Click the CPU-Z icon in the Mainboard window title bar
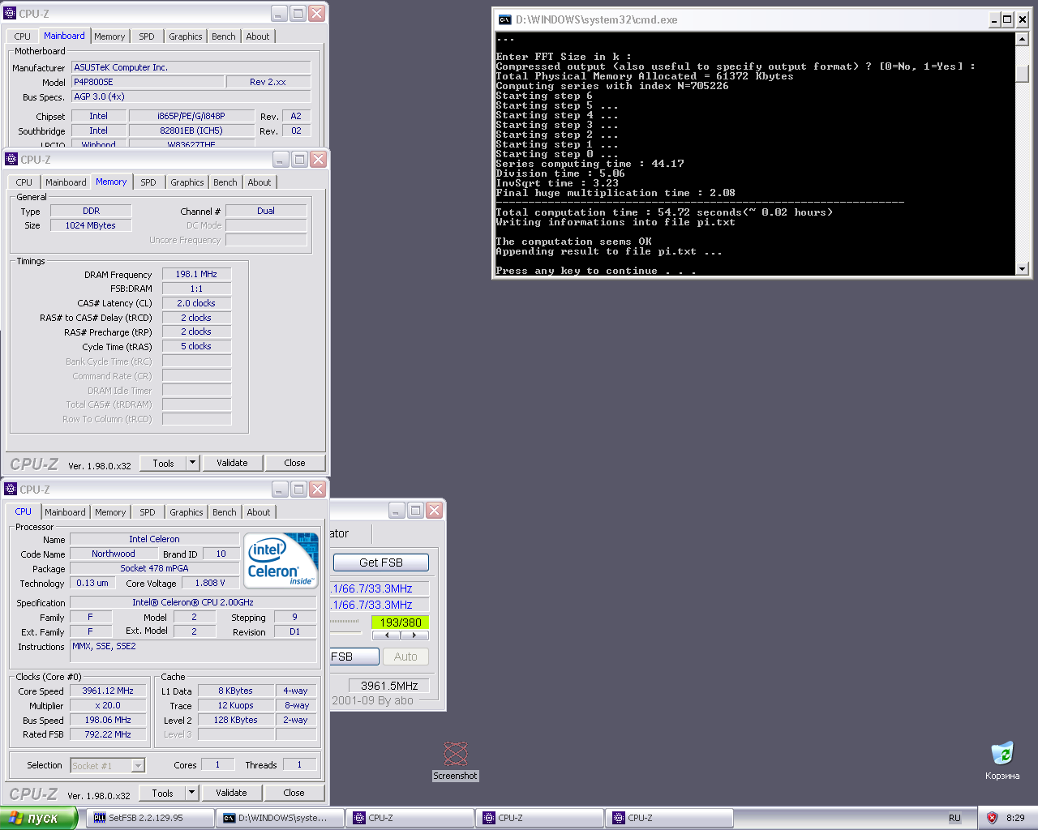The width and height of the screenshot is (1038, 830). pos(11,13)
